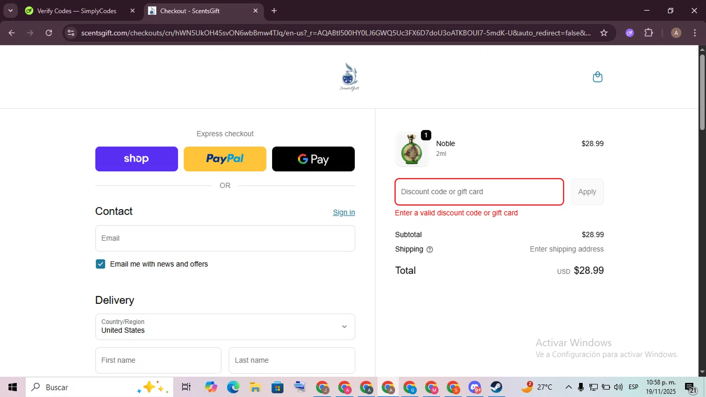Image resolution: width=706 pixels, height=397 pixels.
Task: Close the Checkout - ScentsGift tab
Action: (x=256, y=11)
